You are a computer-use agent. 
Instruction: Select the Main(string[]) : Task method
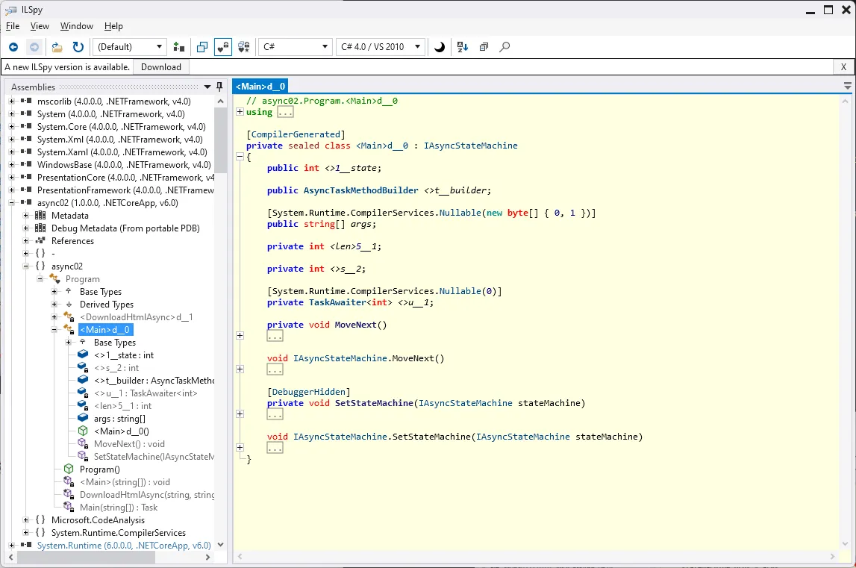(x=119, y=508)
